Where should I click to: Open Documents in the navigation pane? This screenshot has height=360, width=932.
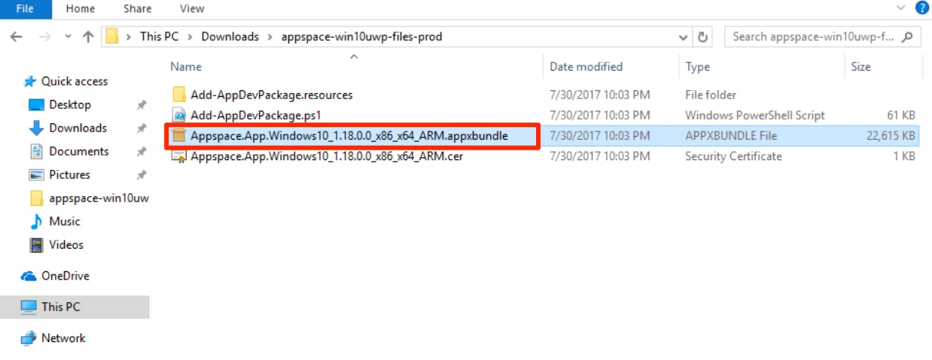coord(79,151)
